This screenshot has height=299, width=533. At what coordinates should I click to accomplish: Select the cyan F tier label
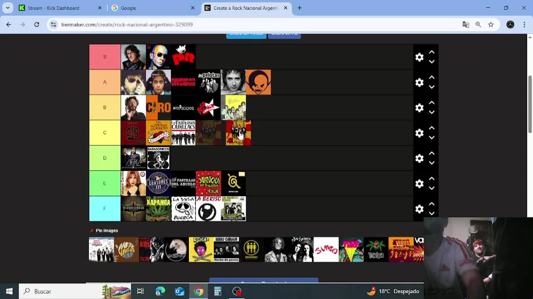(x=105, y=208)
